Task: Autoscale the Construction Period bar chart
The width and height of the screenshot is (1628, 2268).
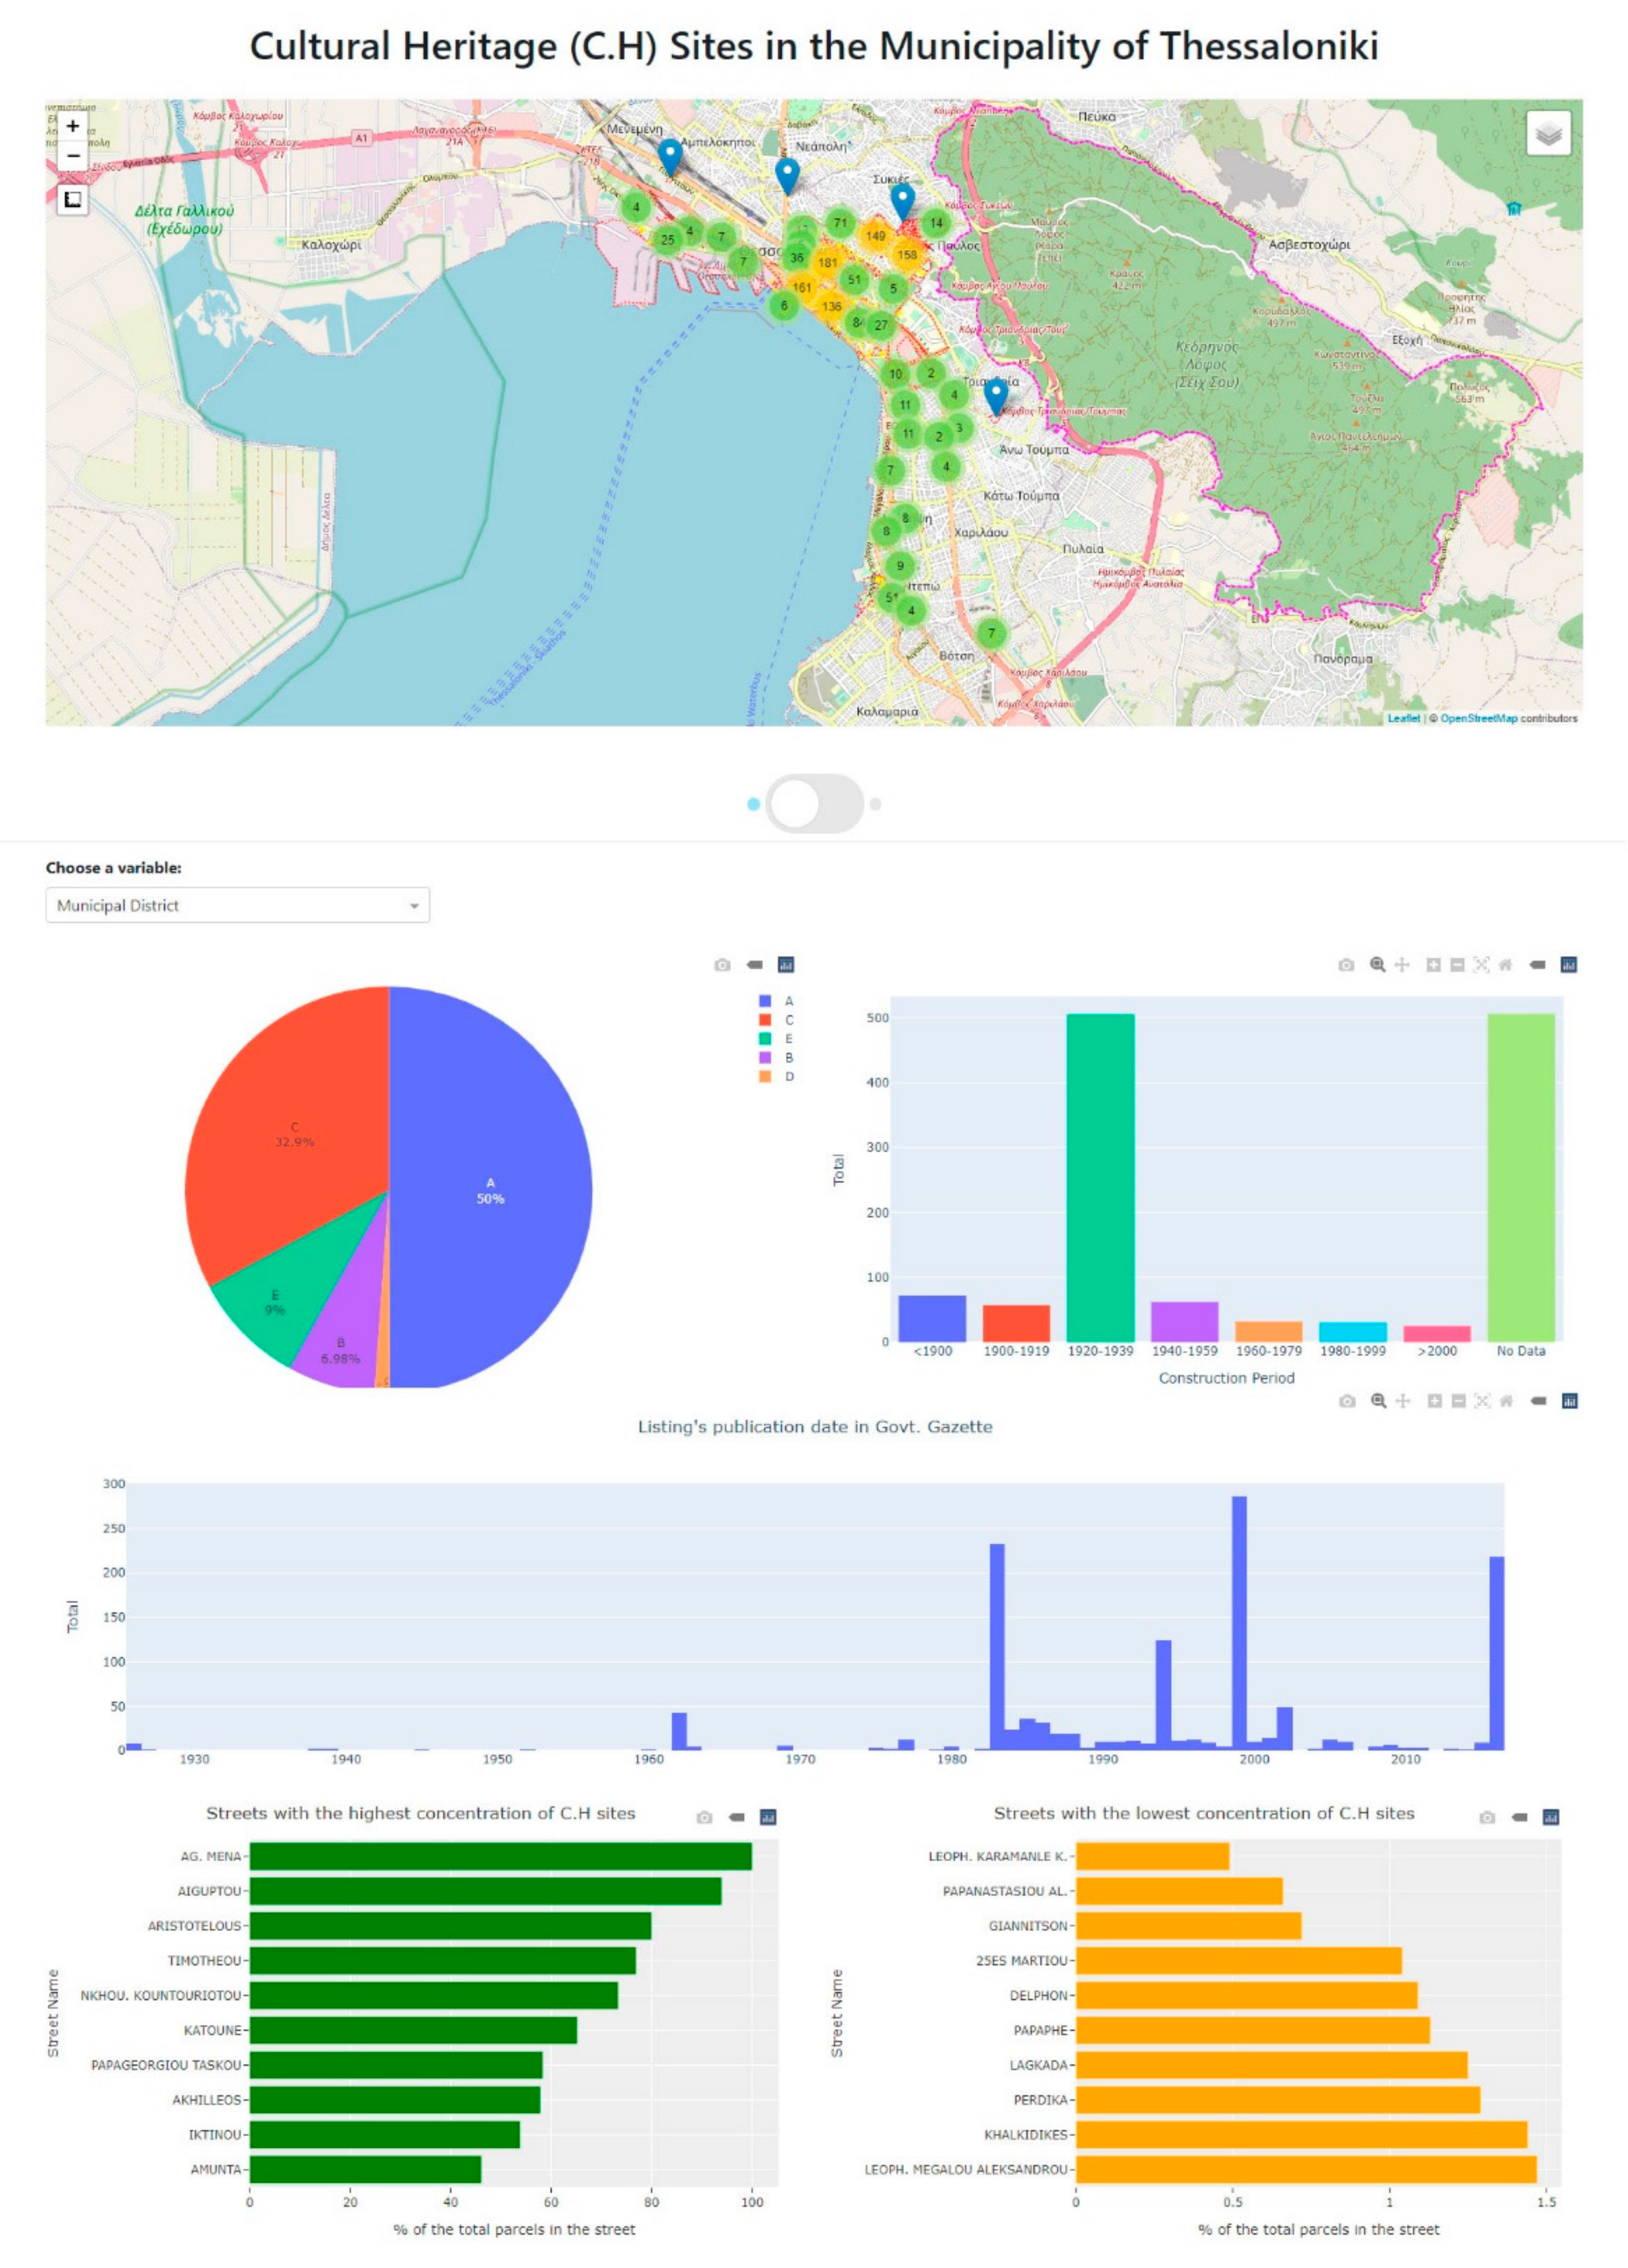Action: 1481,965
